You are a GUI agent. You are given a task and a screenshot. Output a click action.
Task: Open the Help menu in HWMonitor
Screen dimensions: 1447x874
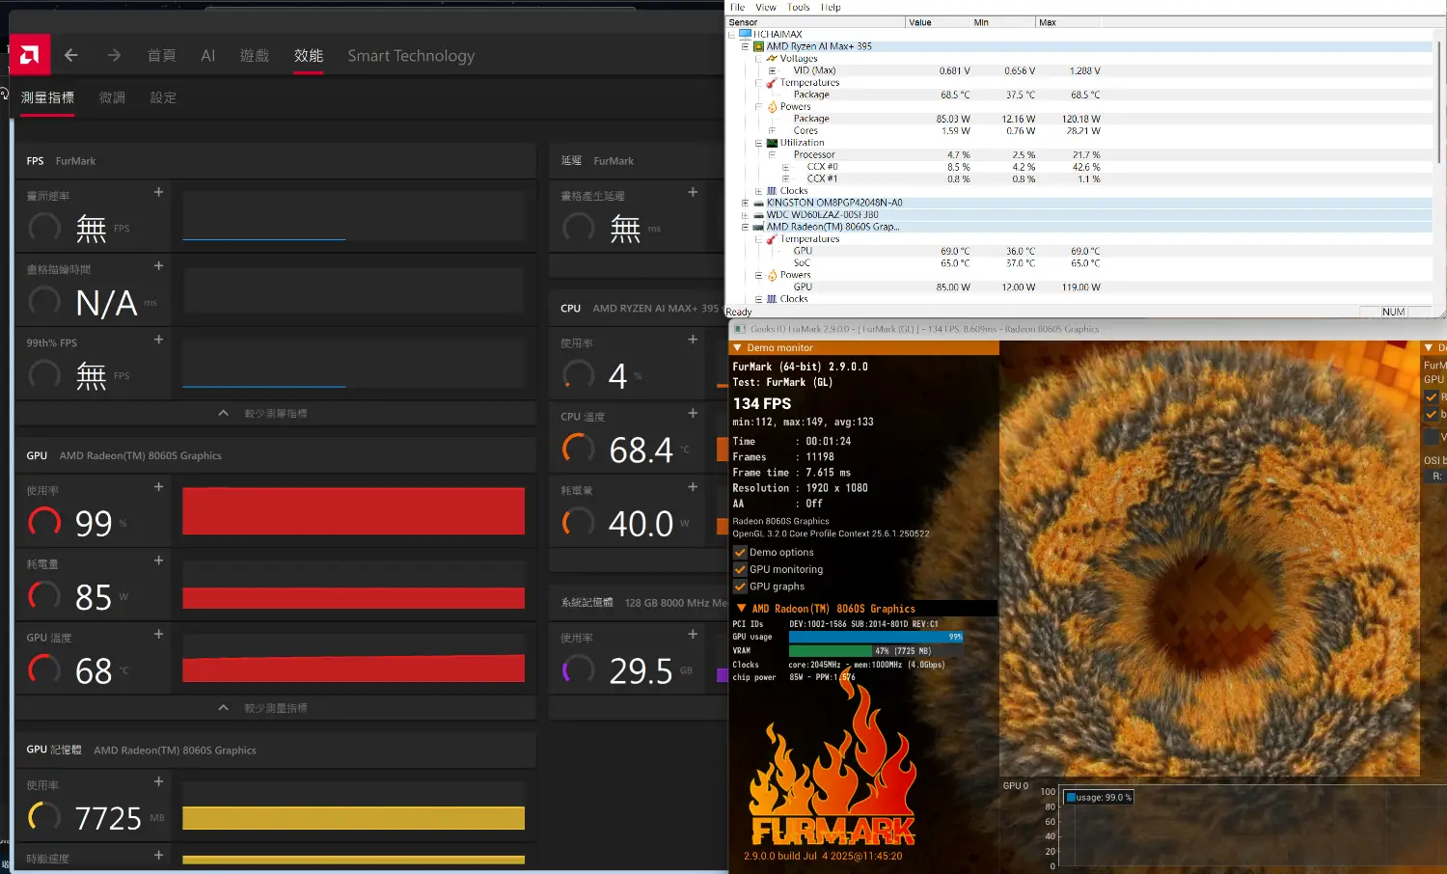(x=831, y=7)
